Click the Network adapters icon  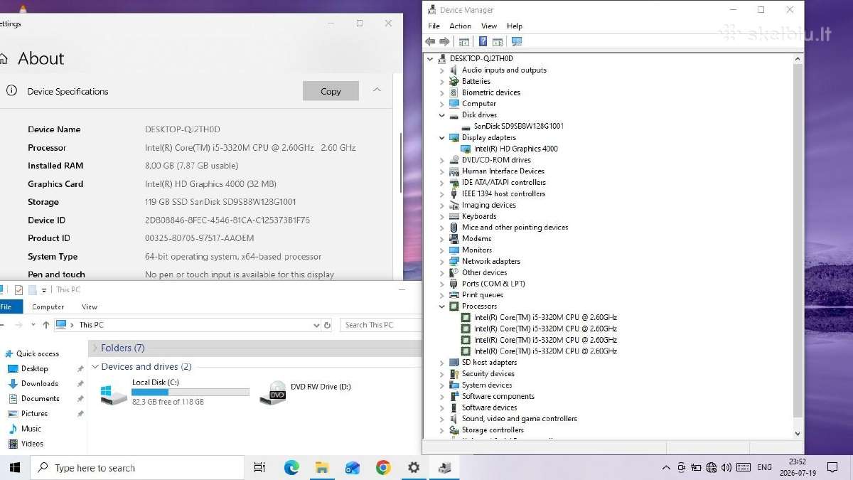[x=454, y=261]
